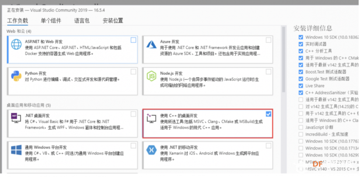The image size is (360, 177).
Task: Click the 使用 C++ 的桌面开发 title text
Action: click(x=178, y=115)
